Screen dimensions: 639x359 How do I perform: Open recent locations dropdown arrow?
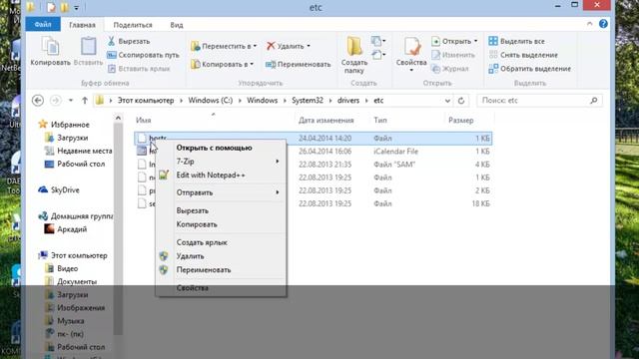pos(71,100)
